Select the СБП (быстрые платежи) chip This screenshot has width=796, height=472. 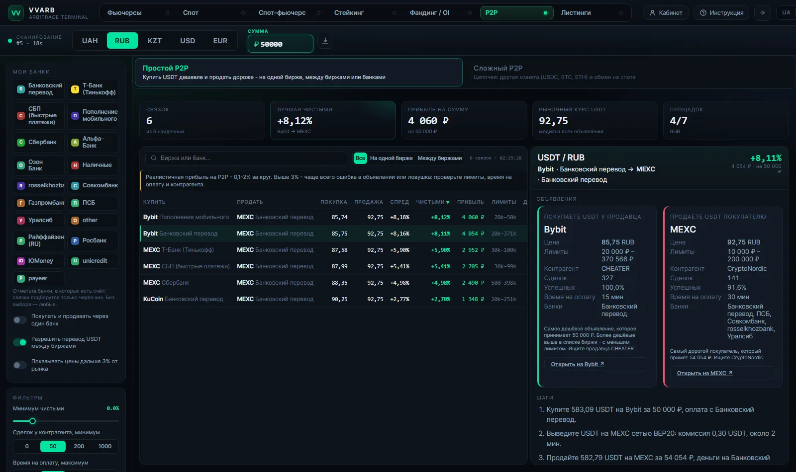tap(39, 115)
